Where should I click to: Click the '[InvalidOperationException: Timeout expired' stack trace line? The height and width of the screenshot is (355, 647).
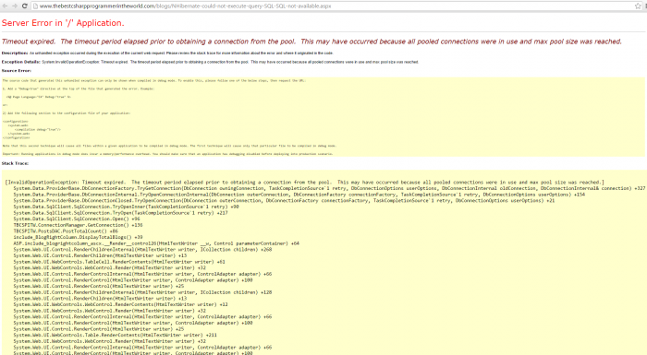coord(305,182)
